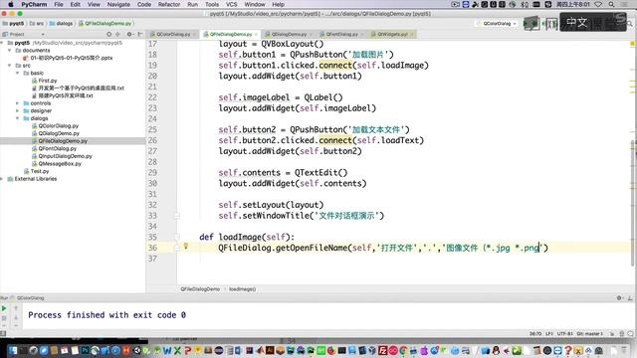The image size is (637, 358).
Task: Click the collapse-all icon in Project panel
Action: tap(117, 34)
